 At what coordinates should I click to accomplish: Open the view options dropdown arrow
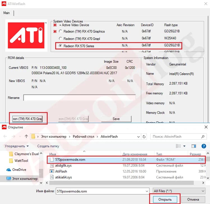point(184,146)
